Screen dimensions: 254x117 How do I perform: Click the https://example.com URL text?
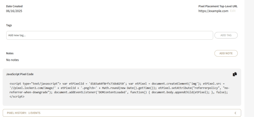[x=213, y=11]
